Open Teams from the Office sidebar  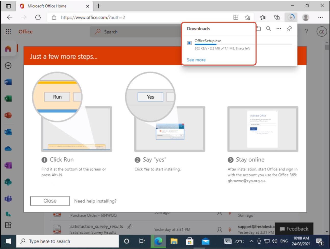8,198
